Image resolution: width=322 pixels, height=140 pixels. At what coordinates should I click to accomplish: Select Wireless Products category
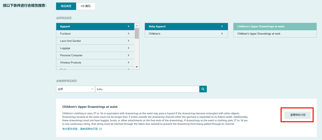[x=95, y=63]
